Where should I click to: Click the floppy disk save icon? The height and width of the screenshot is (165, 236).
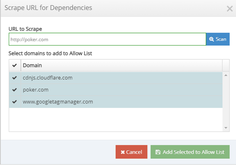pos(158,152)
